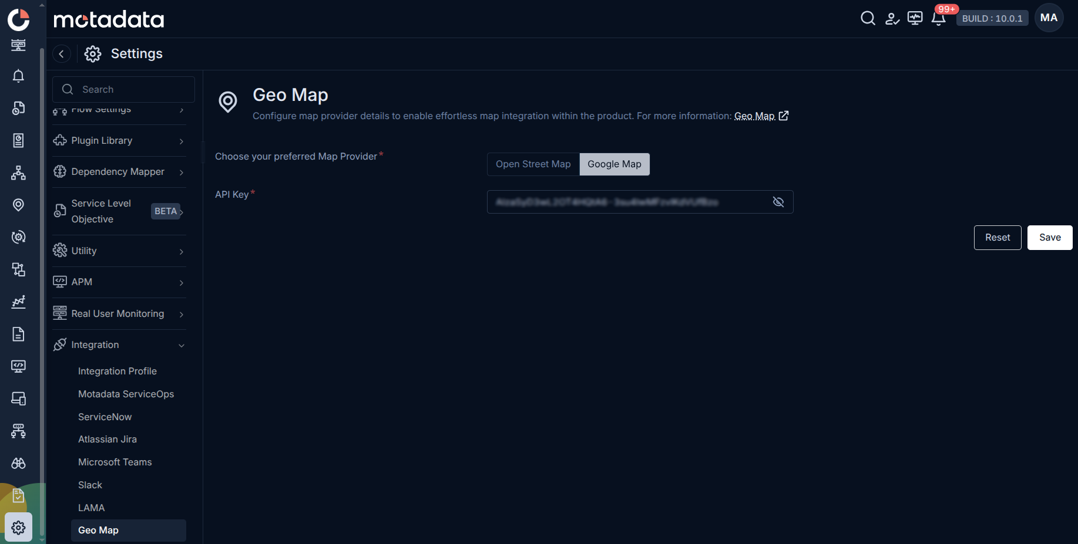Click the Reset button
This screenshot has height=544, width=1078.
point(998,238)
